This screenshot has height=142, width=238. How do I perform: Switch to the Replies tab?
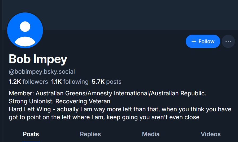point(90,134)
